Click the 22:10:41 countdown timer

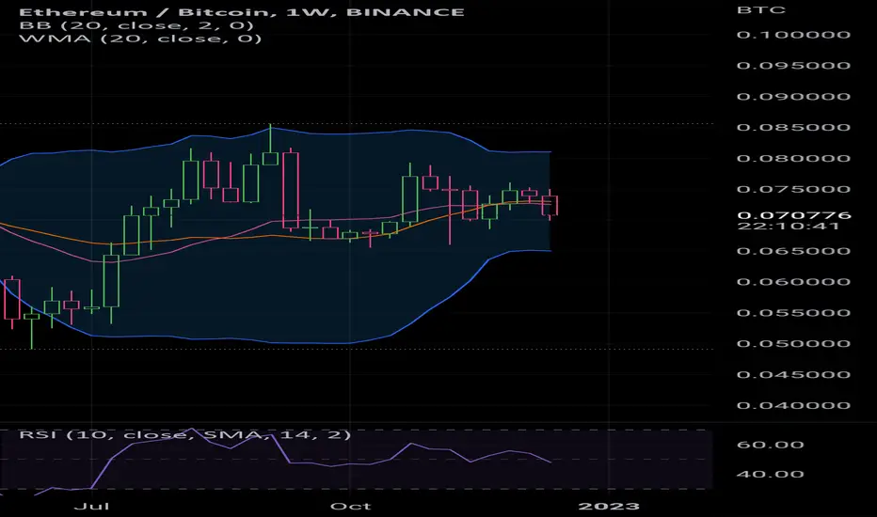coord(788,226)
